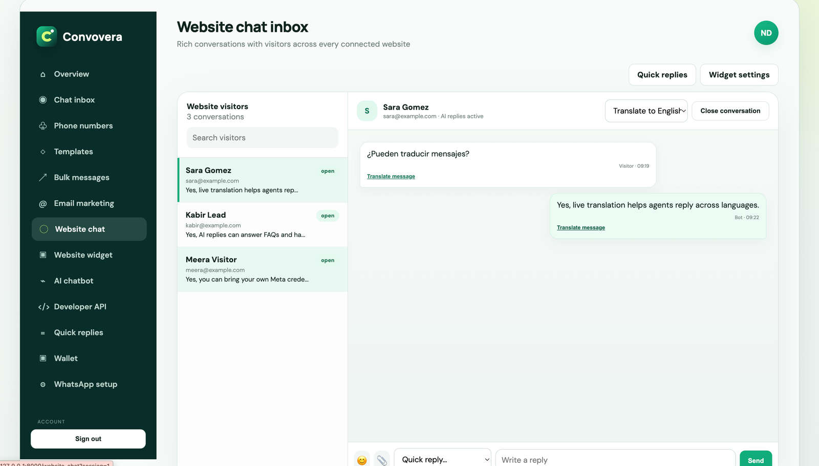Viewport: 819px width, 466px height.
Task: Click the 'AI replies active' status text
Action: pos(462,116)
